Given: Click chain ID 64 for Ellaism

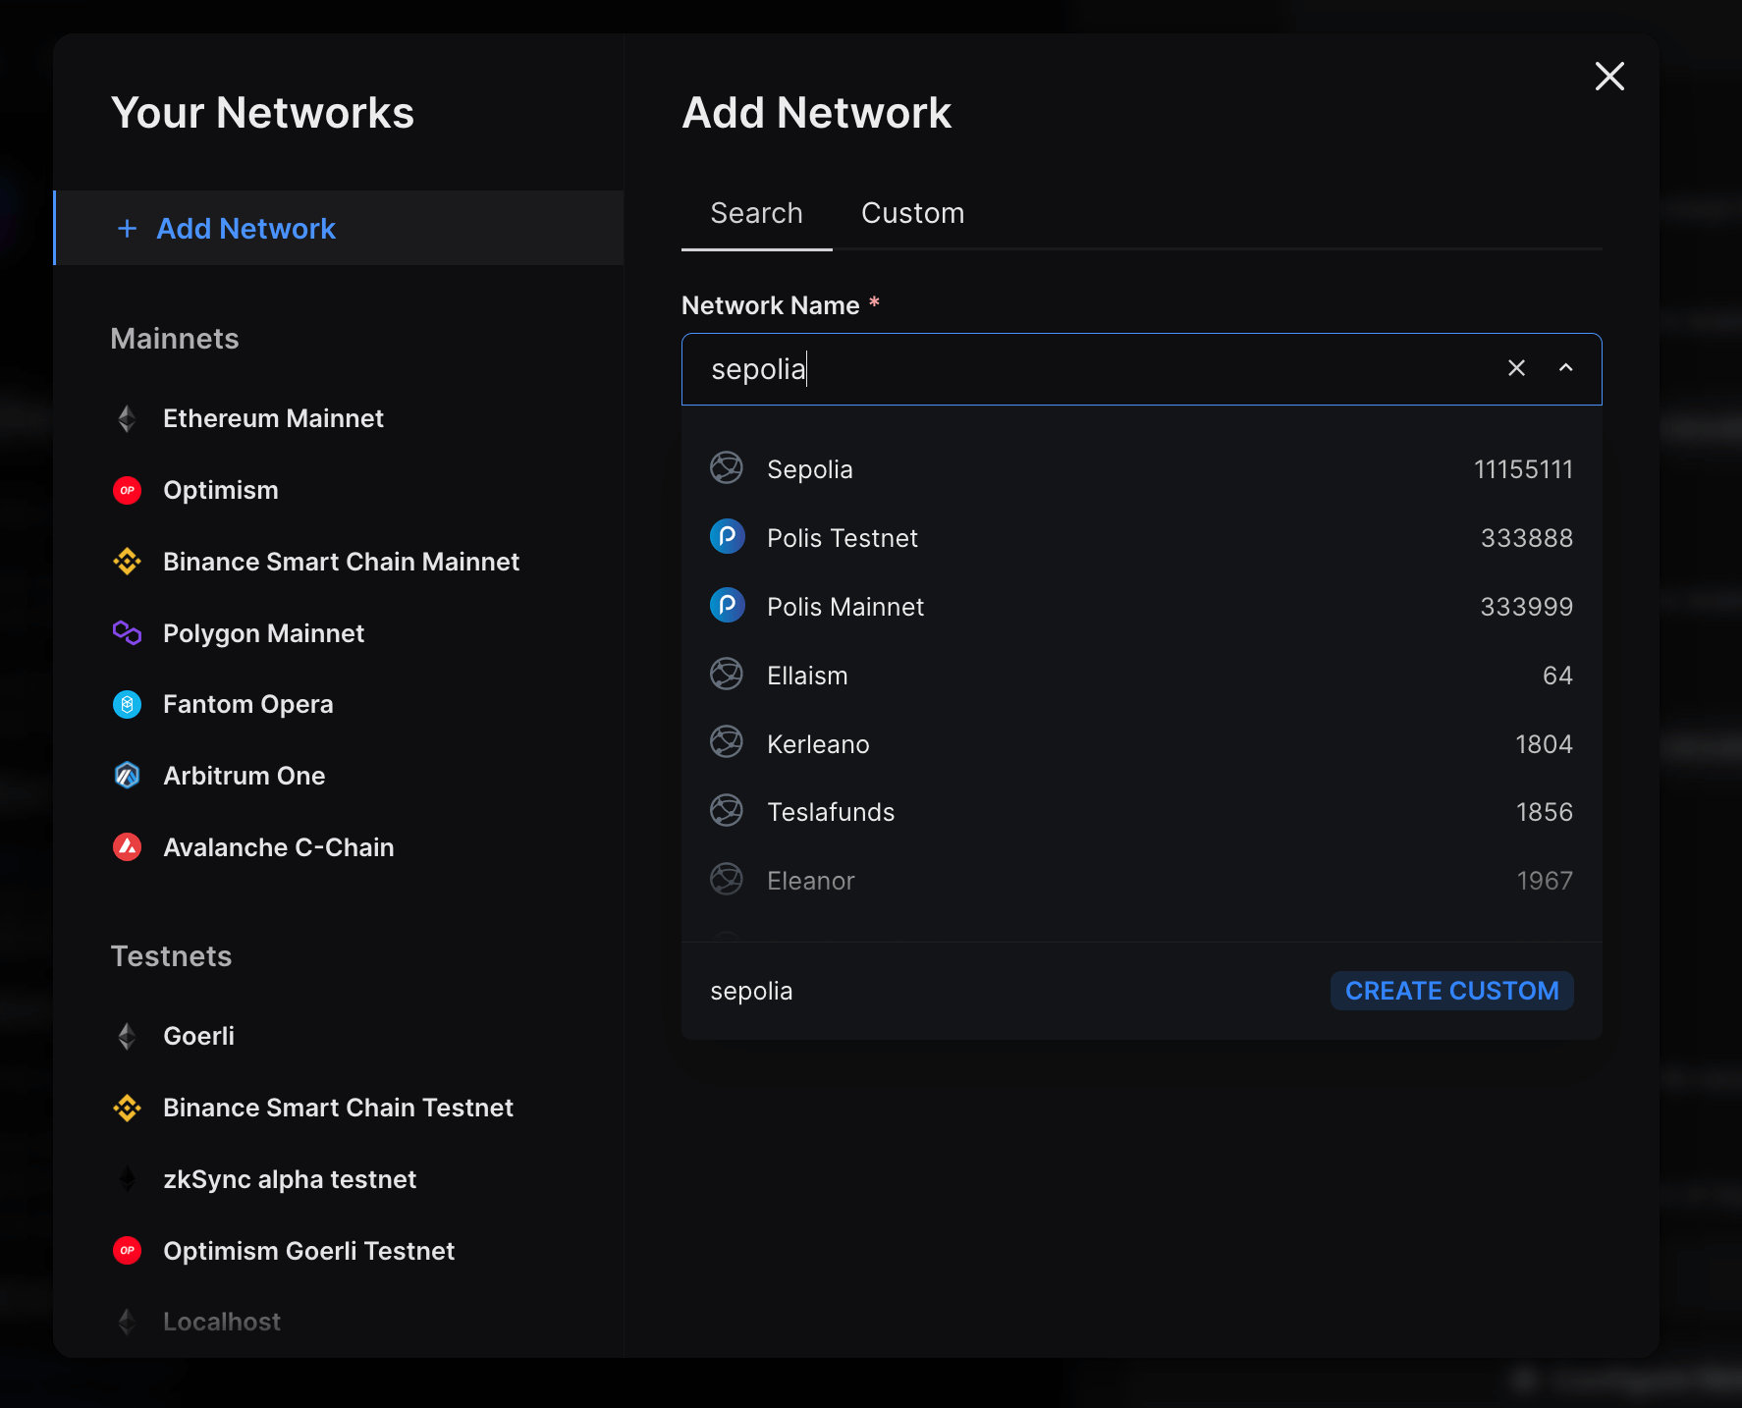Looking at the screenshot, I should pyautogui.click(x=1557, y=676).
